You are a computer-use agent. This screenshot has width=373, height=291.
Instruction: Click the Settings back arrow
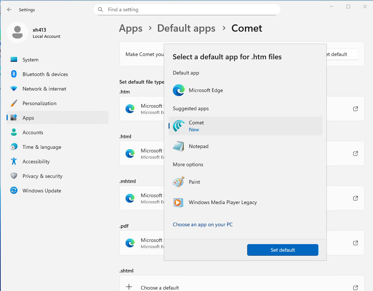(9, 10)
